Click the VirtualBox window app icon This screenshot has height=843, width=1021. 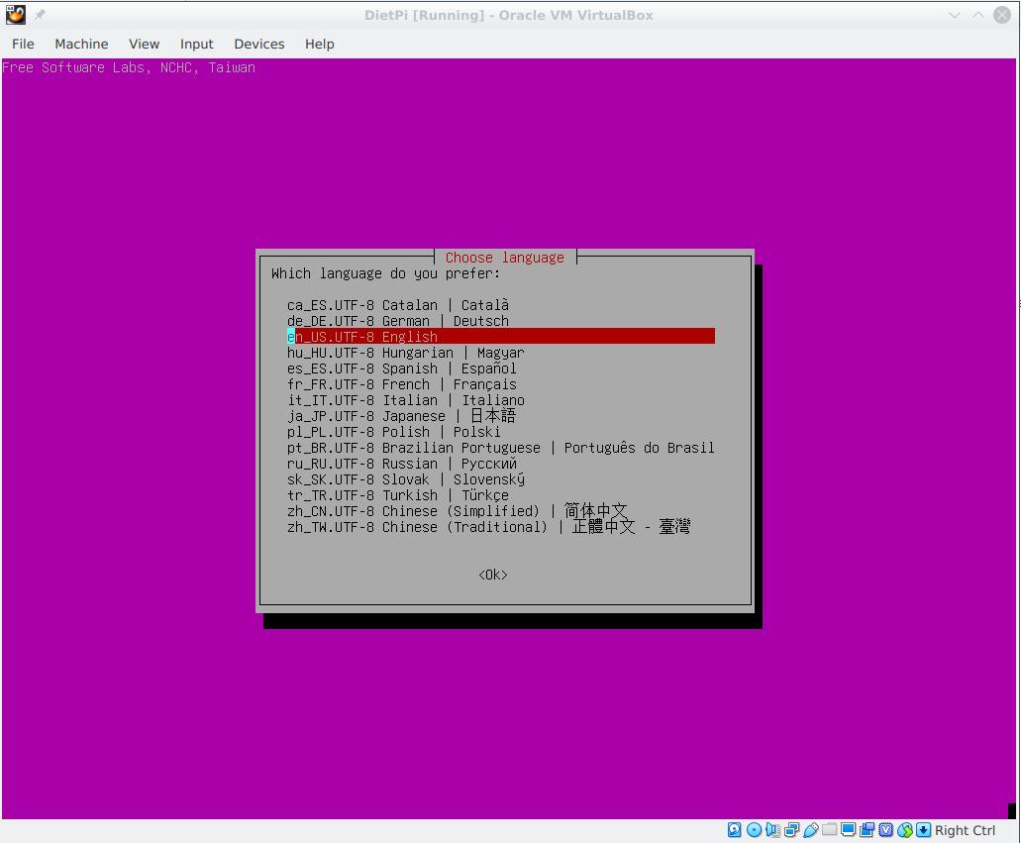pos(16,14)
